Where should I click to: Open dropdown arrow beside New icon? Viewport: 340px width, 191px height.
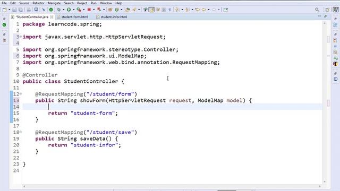click(10, 10)
